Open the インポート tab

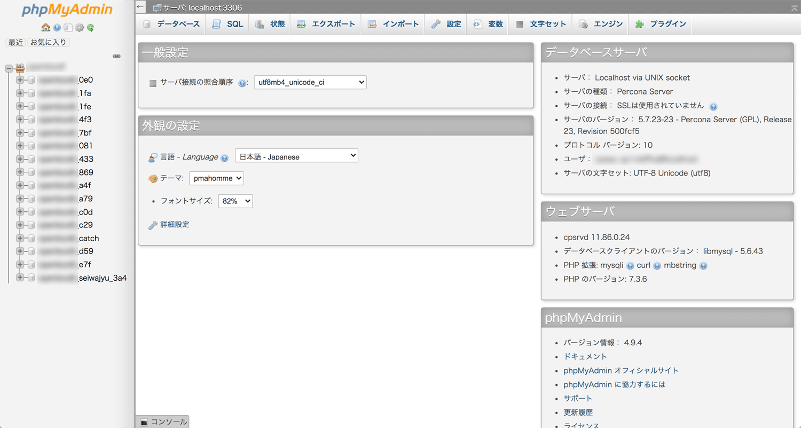(x=393, y=25)
